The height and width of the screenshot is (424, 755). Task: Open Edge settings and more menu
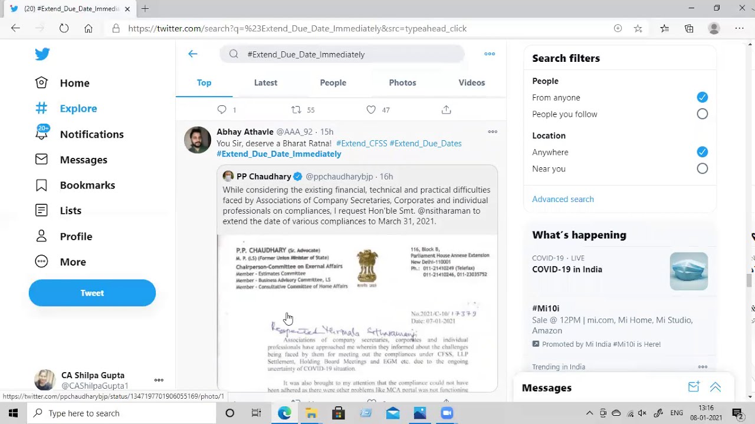point(739,28)
